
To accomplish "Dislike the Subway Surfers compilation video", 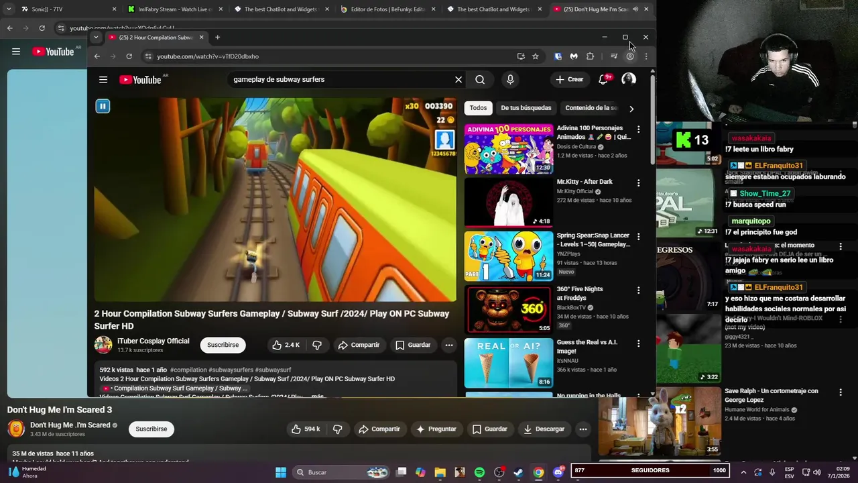I will tap(317, 345).
